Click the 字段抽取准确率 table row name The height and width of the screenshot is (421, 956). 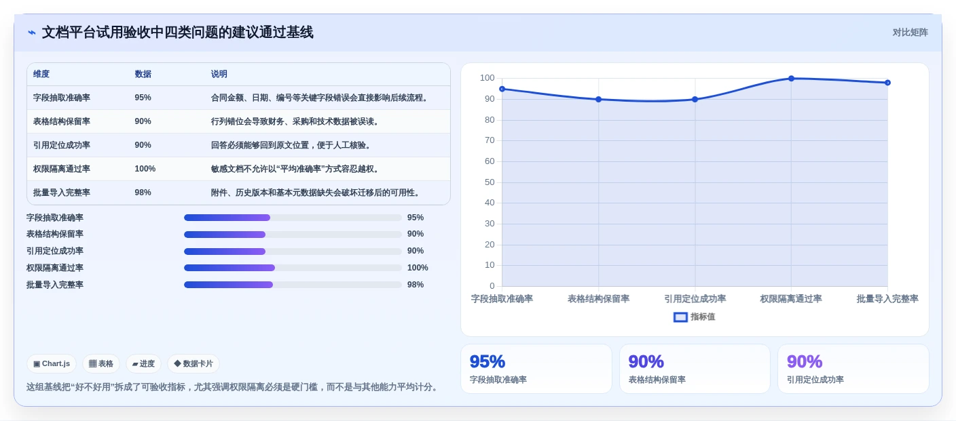(62, 98)
